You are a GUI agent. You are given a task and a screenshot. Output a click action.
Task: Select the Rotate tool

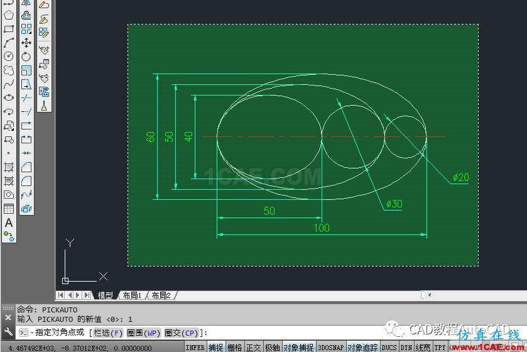click(26, 57)
